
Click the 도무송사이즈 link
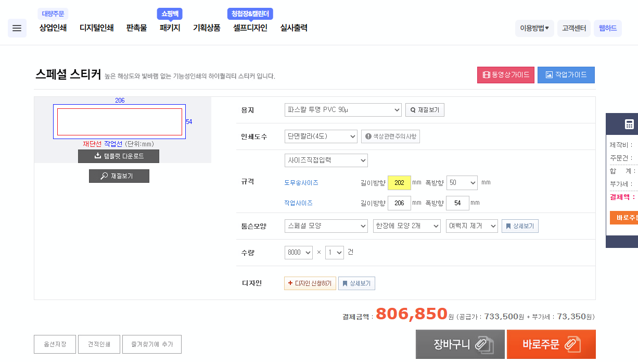pyautogui.click(x=301, y=183)
